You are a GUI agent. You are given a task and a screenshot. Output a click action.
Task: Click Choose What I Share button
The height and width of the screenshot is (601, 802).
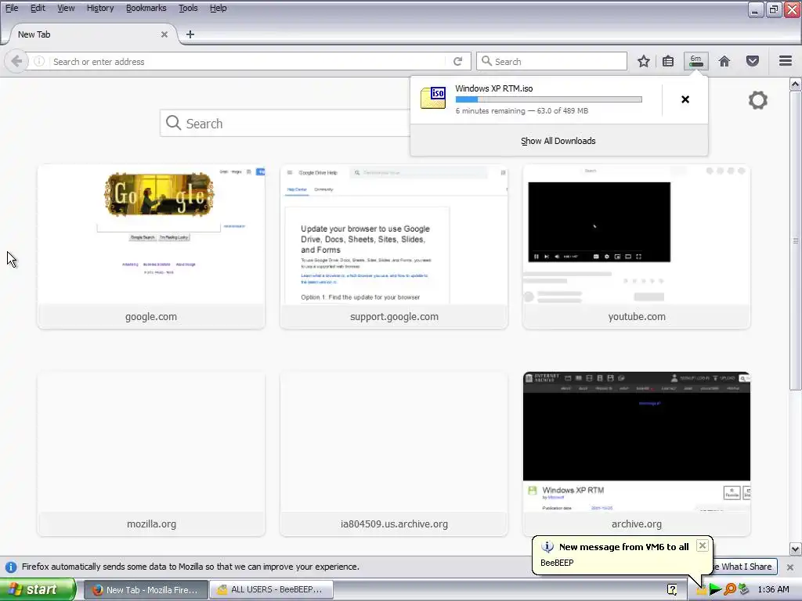pos(744,567)
